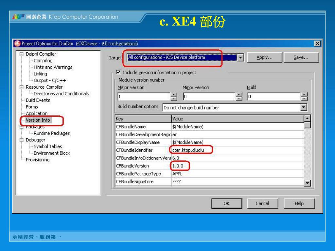Collapse the Packages tree node

[21, 127]
